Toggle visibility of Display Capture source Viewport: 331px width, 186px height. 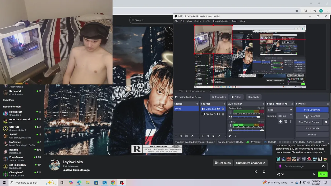click(219, 114)
